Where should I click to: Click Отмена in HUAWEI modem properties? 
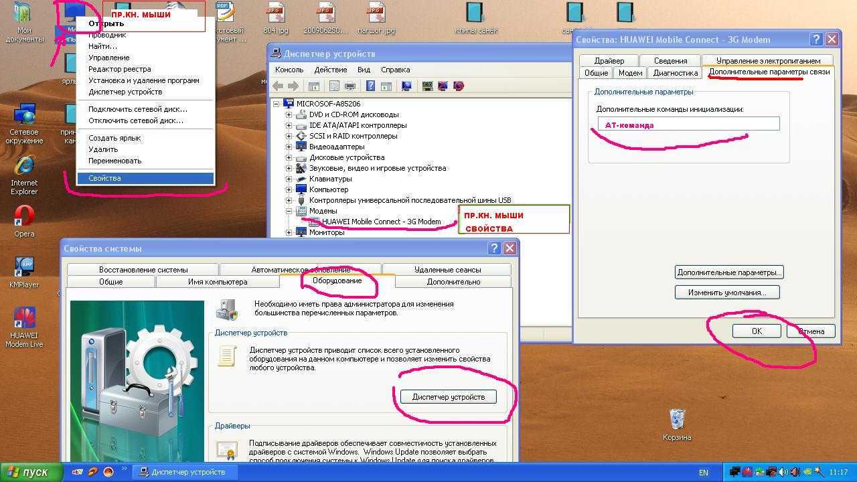coord(810,331)
